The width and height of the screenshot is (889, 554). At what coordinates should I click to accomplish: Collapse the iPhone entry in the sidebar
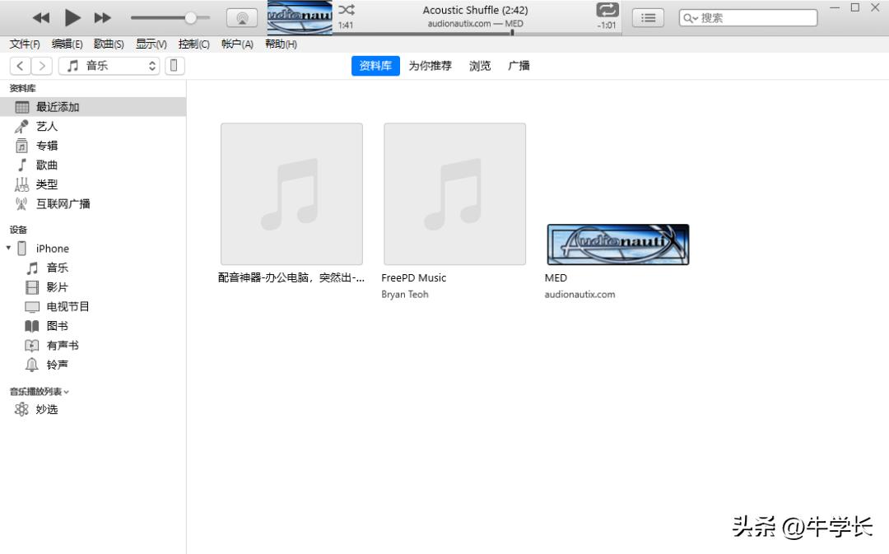[x=9, y=248]
